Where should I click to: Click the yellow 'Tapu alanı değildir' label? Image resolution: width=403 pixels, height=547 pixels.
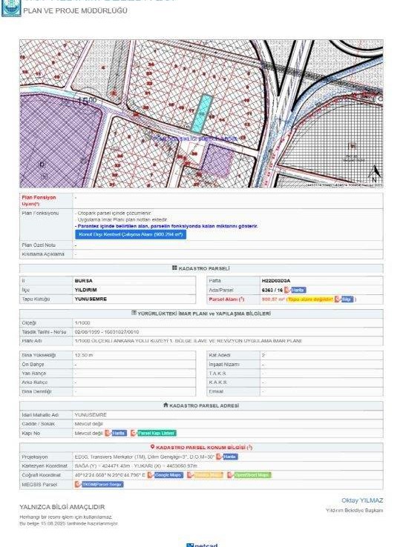(x=310, y=299)
